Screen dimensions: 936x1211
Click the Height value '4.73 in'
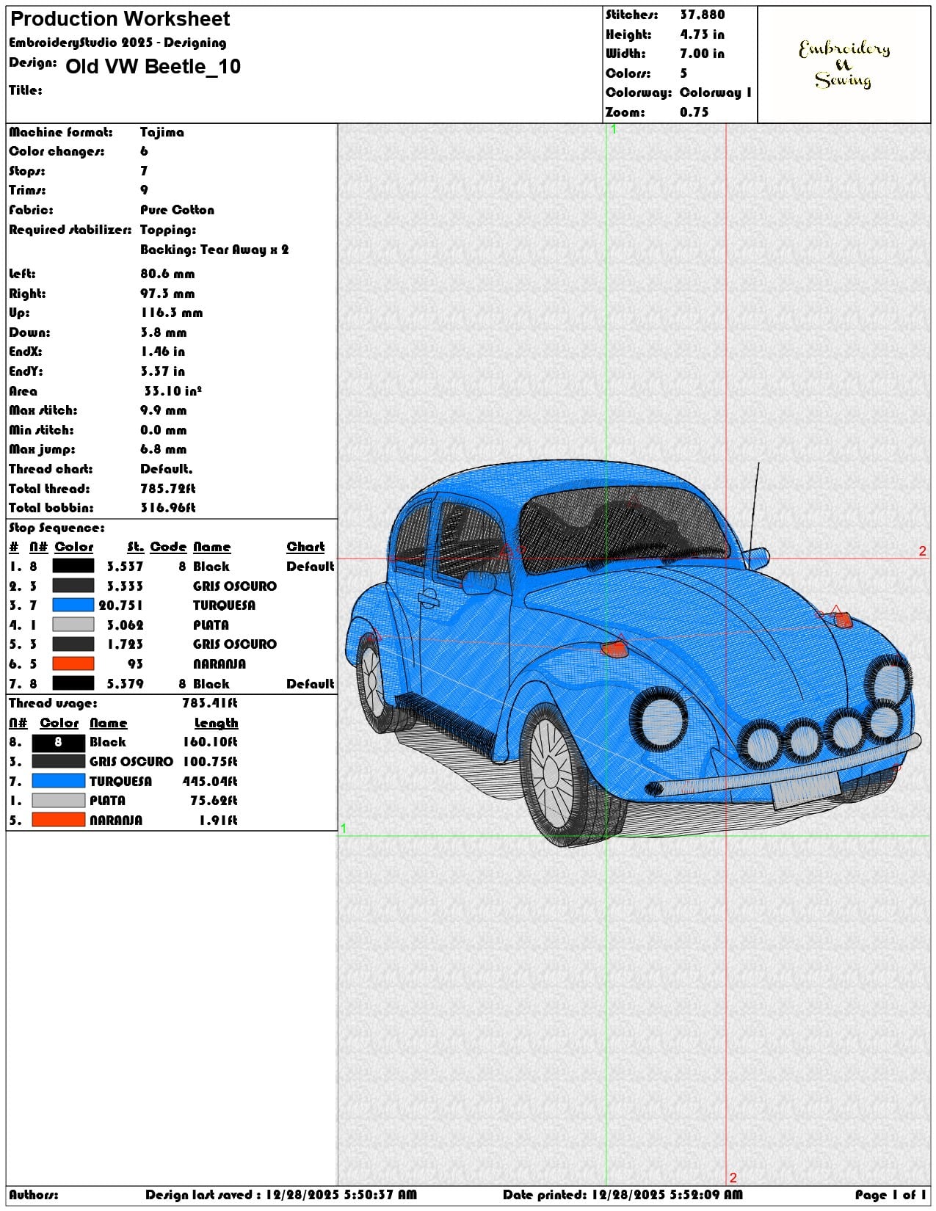tap(703, 34)
